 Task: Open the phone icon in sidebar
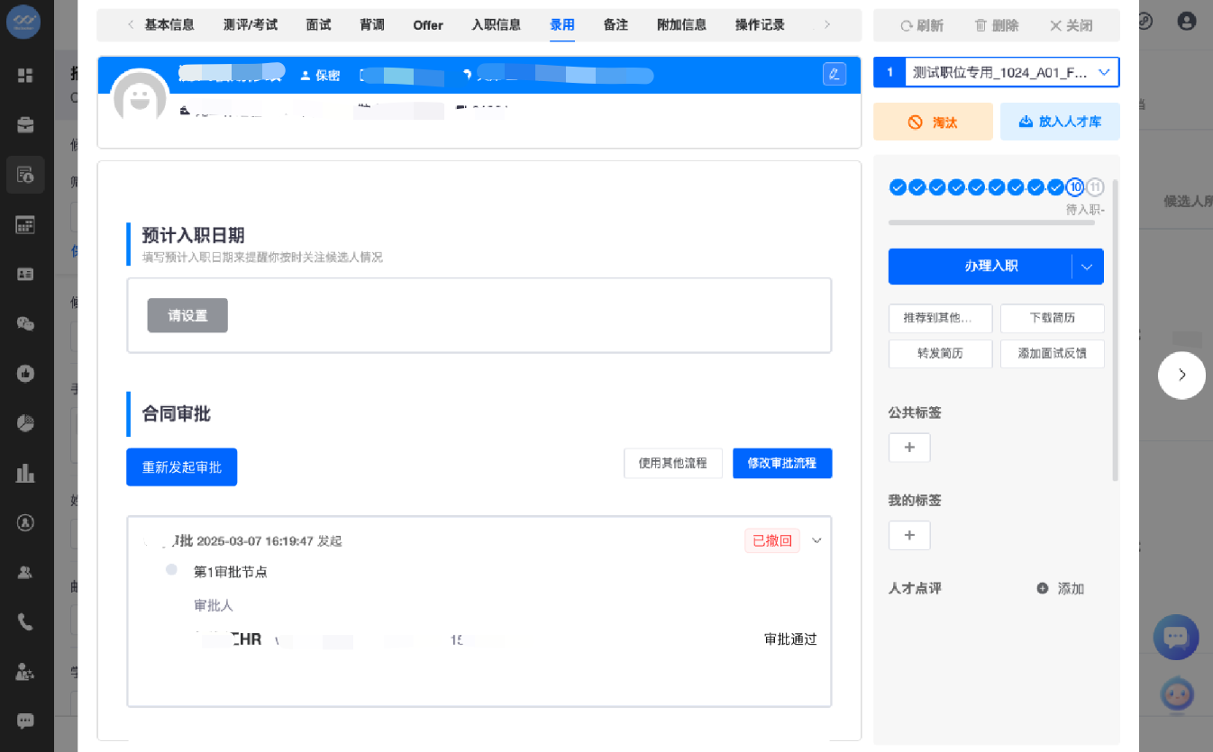tap(25, 621)
